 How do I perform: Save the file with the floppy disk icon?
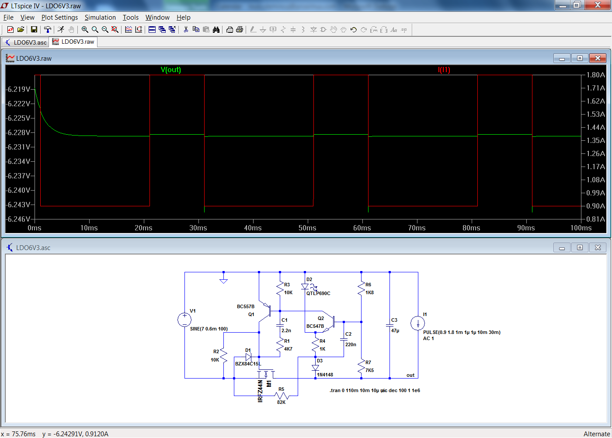point(34,30)
